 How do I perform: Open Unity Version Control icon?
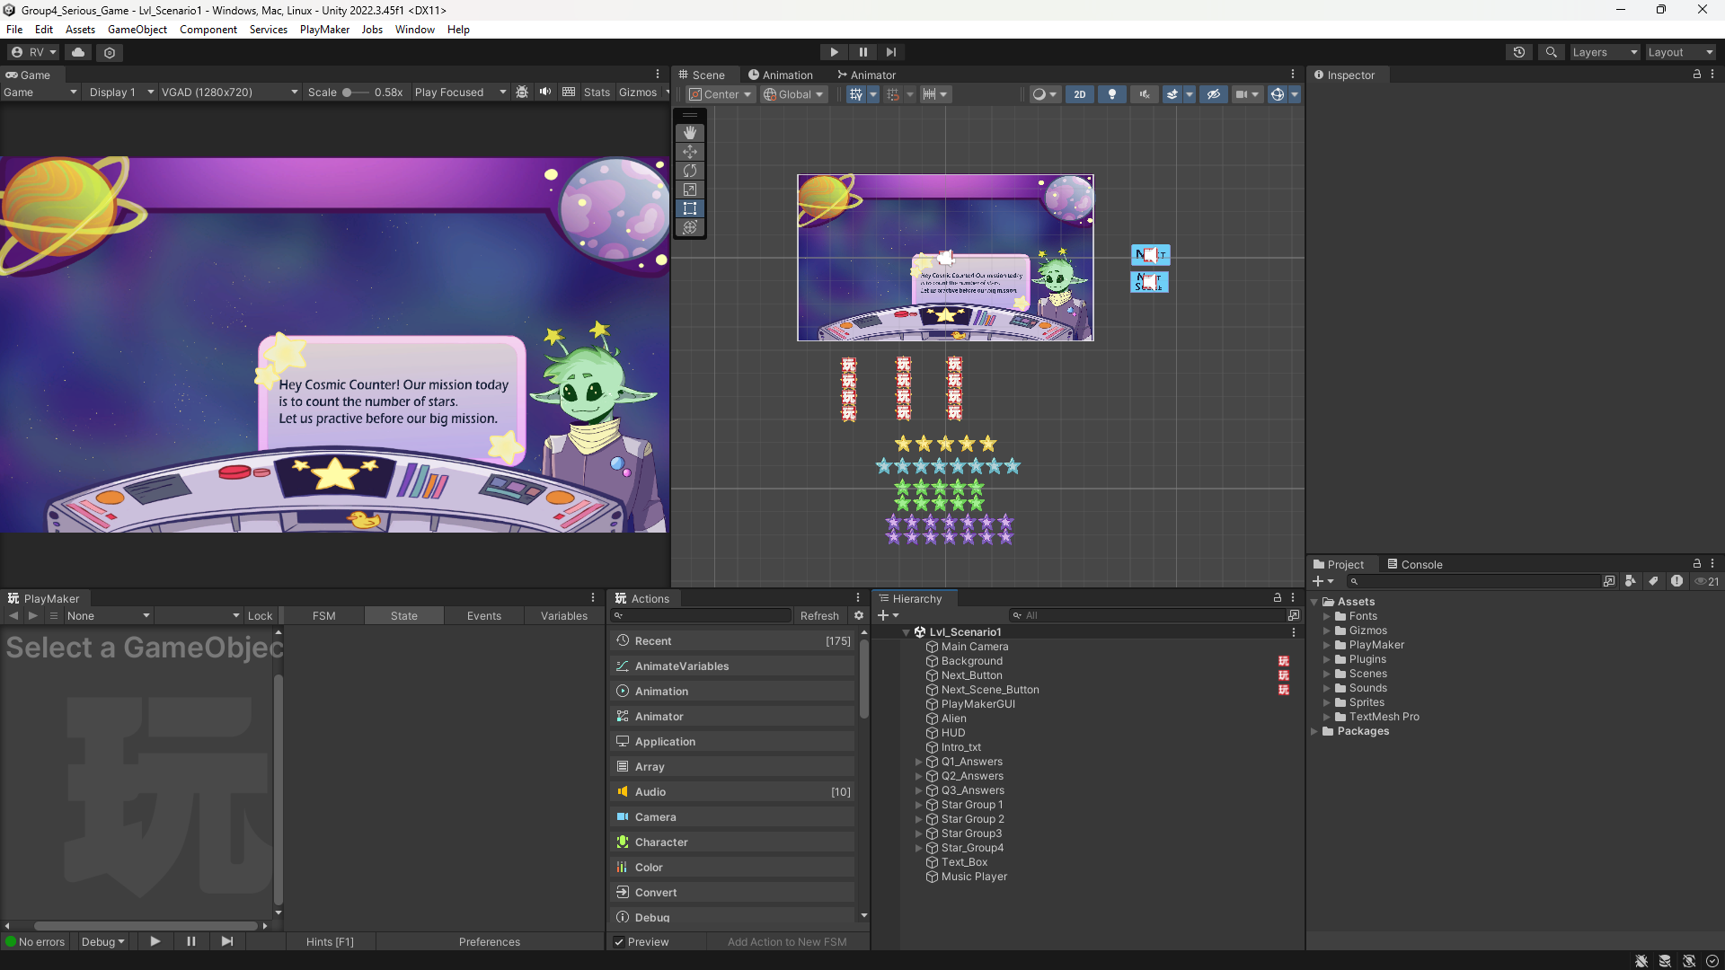110,52
